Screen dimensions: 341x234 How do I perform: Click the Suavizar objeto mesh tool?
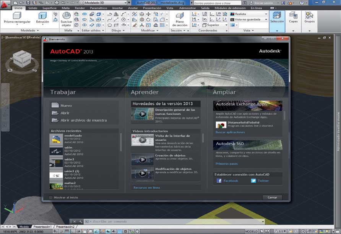[67, 19]
